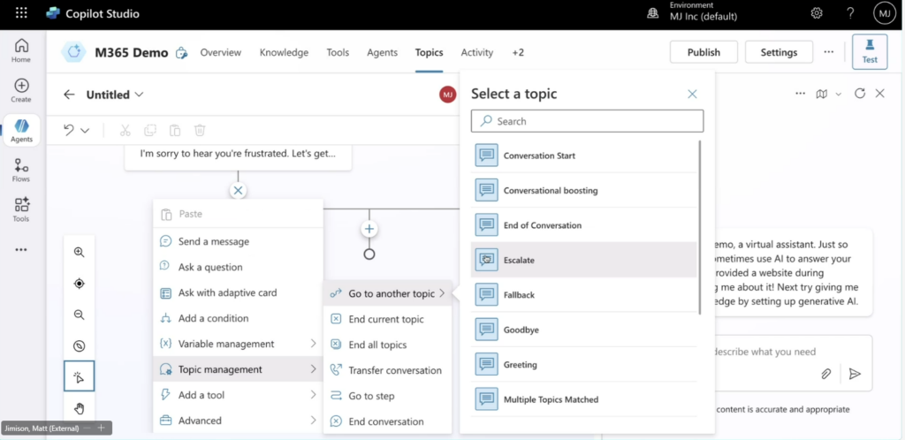
Task: Expand Variable management submenu
Action: pos(314,344)
